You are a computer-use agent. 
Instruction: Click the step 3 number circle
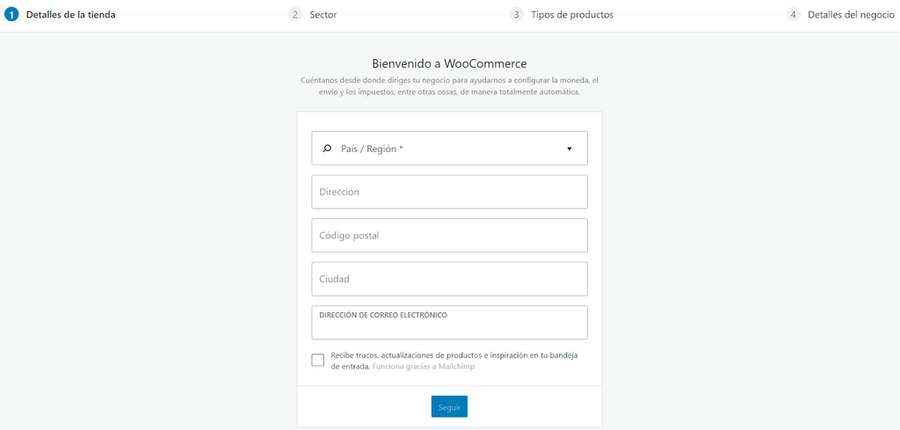pos(517,15)
